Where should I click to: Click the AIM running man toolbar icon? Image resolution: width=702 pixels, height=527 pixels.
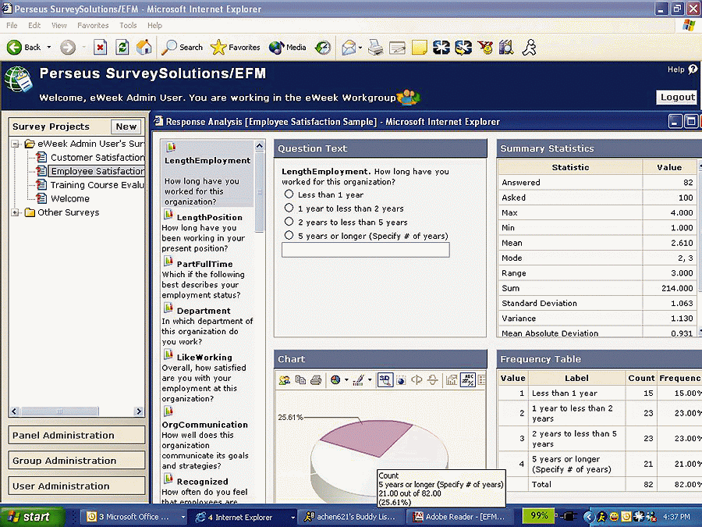[529, 47]
